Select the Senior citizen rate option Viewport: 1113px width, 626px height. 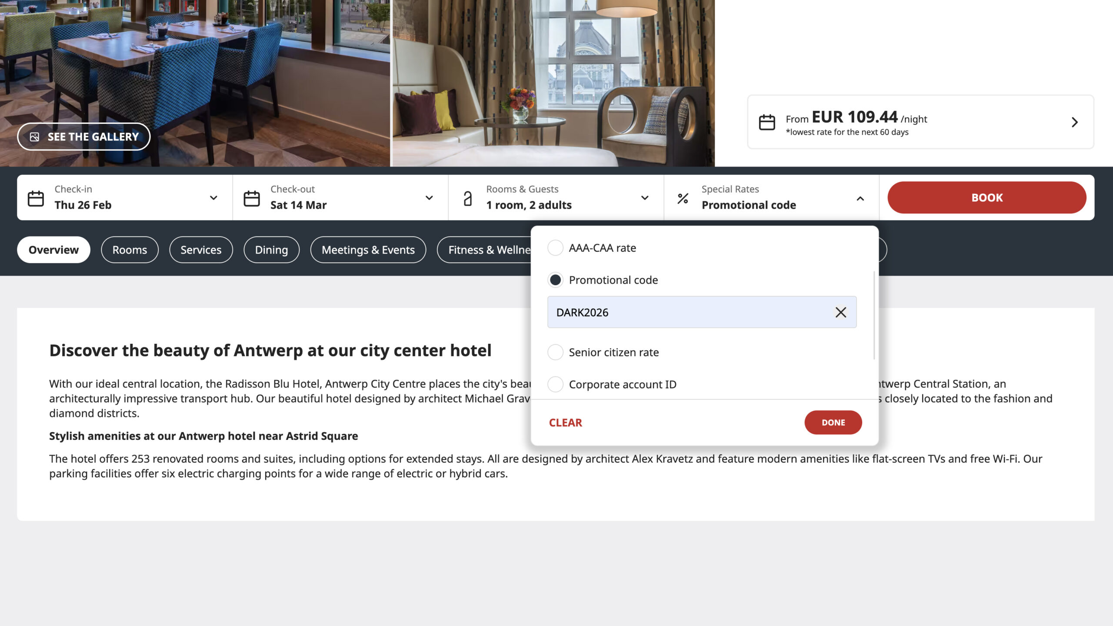[x=555, y=352]
